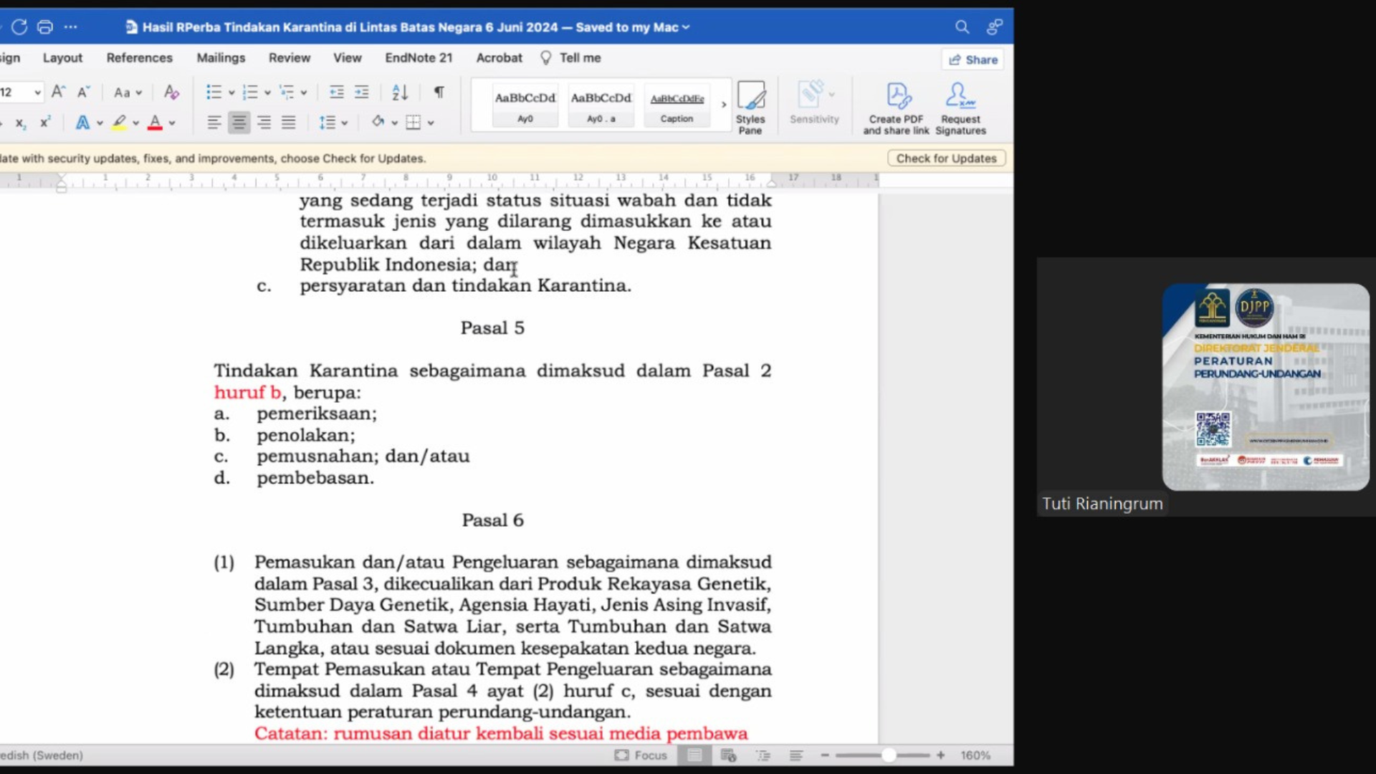This screenshot has width=1376, height=774.
Task: Expand the styles gallery arrow
Action: 723,105
